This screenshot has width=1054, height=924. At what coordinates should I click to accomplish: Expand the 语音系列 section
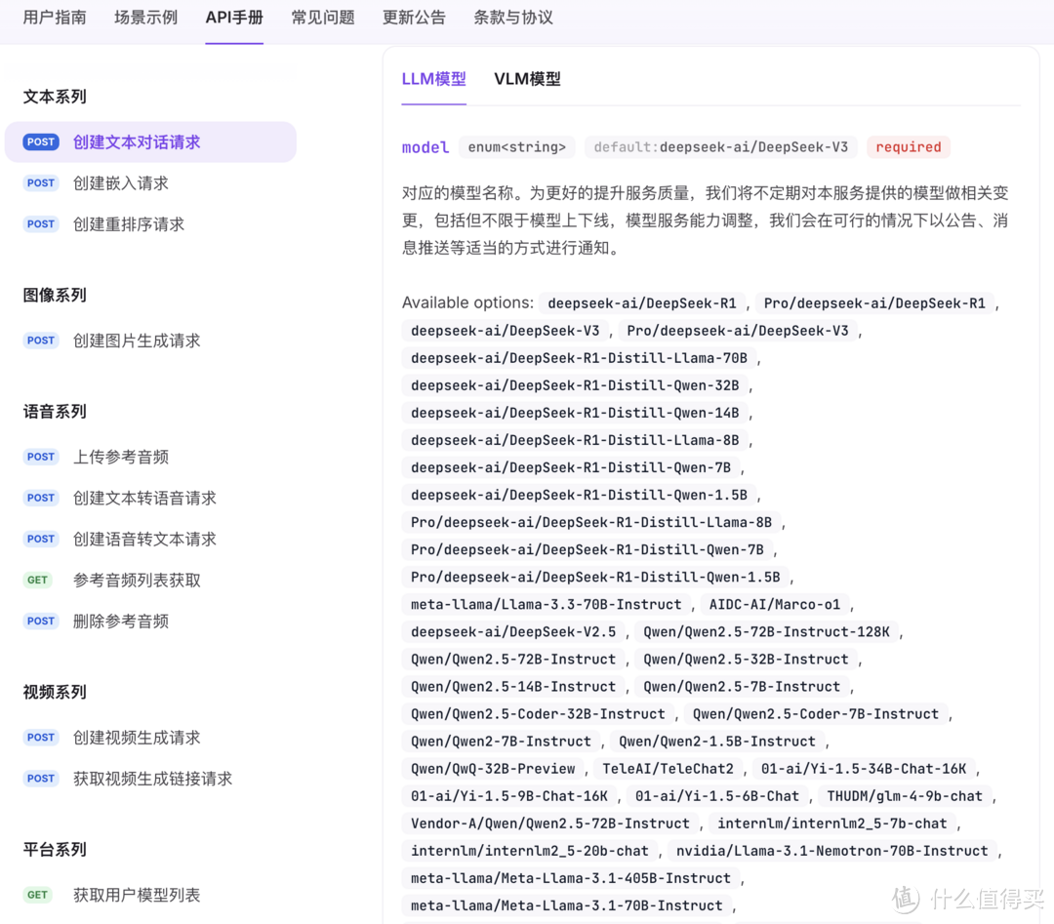point(55,411)
